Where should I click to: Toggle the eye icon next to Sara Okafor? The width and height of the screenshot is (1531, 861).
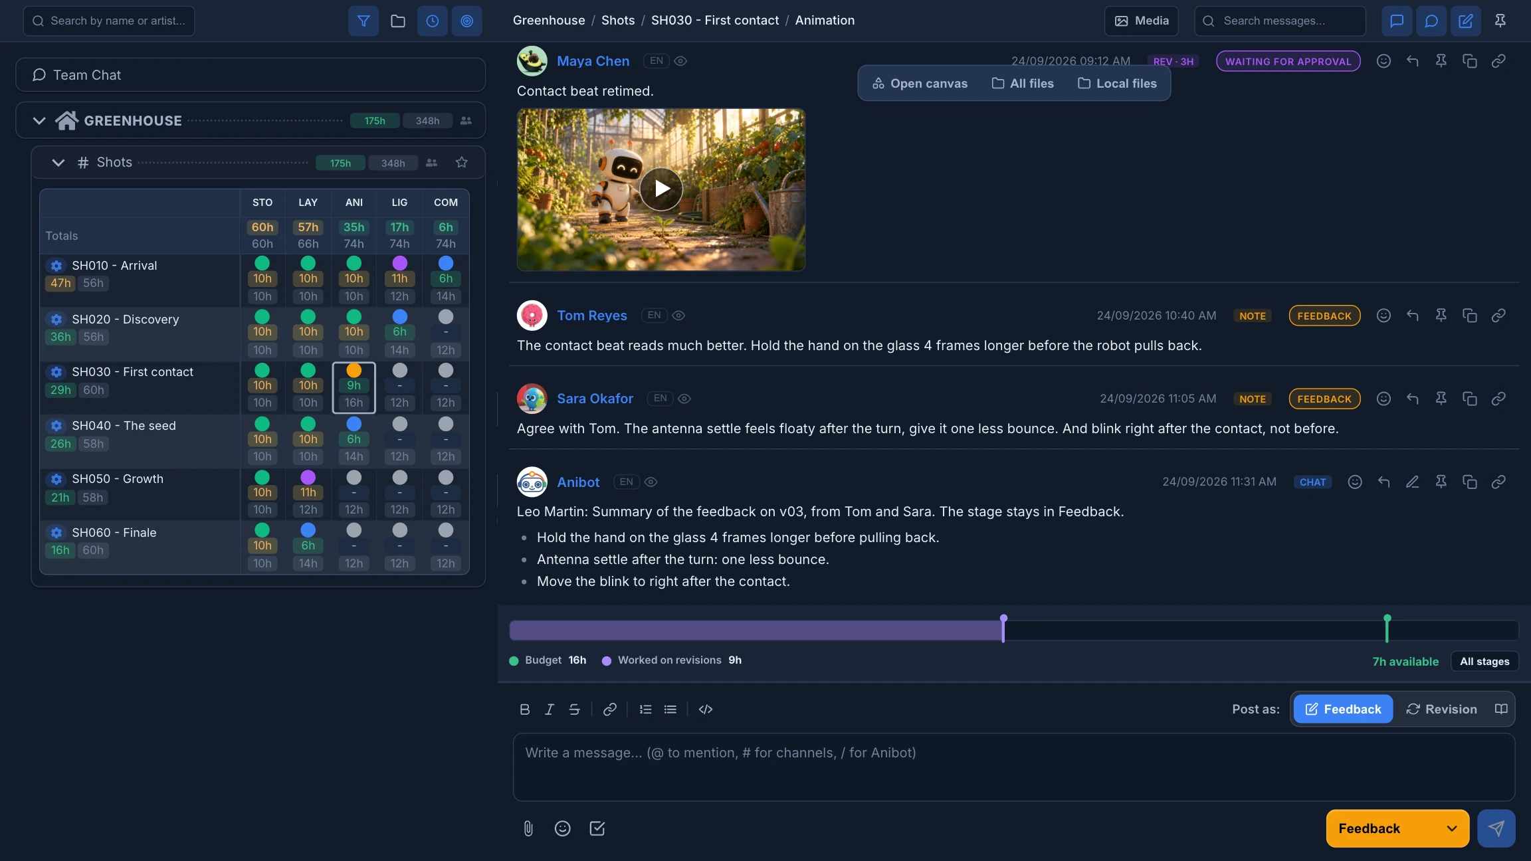click(x=684, y=399)
